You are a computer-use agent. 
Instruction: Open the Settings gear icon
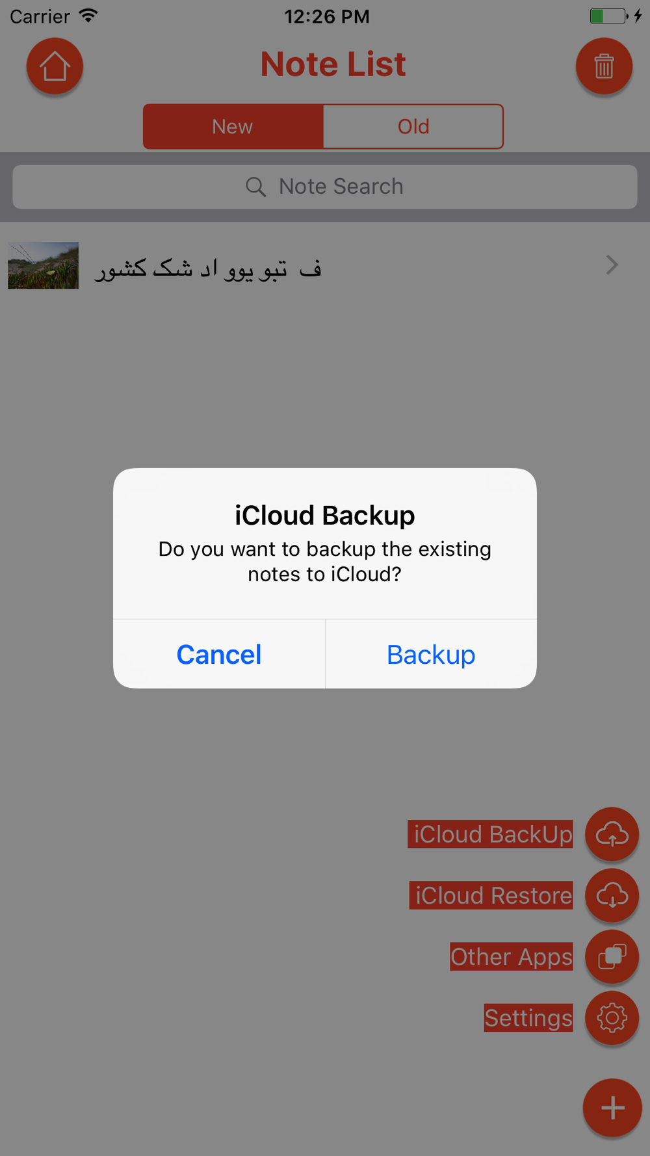click(x=612, y=1018)
